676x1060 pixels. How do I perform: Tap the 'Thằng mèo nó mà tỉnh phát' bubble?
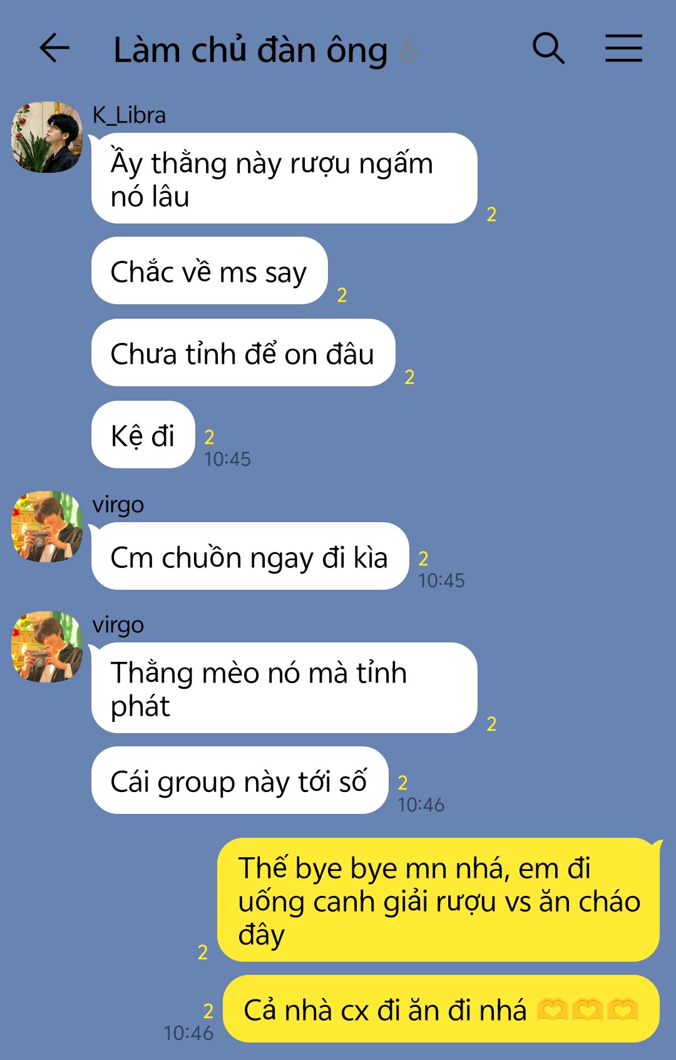pos(284,688)
